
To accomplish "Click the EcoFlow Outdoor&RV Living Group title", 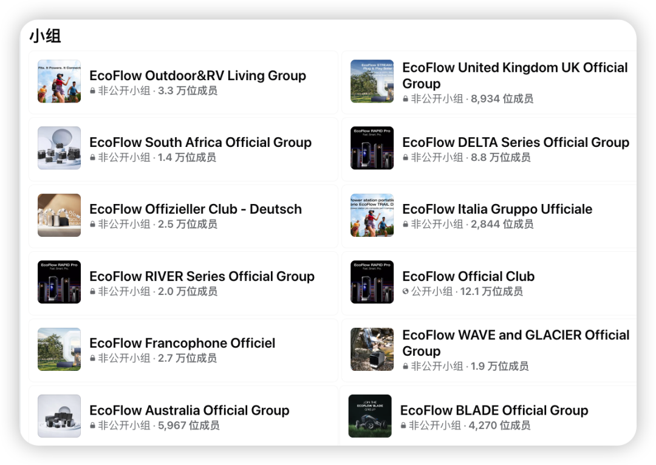I will point(197,76).
